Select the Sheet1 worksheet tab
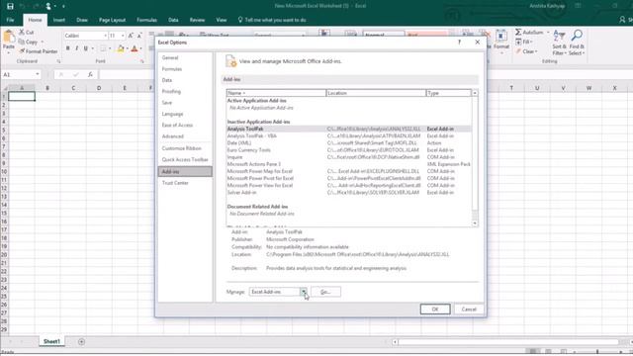The width and height of the screenshot is (633, 356). (51, 341)
